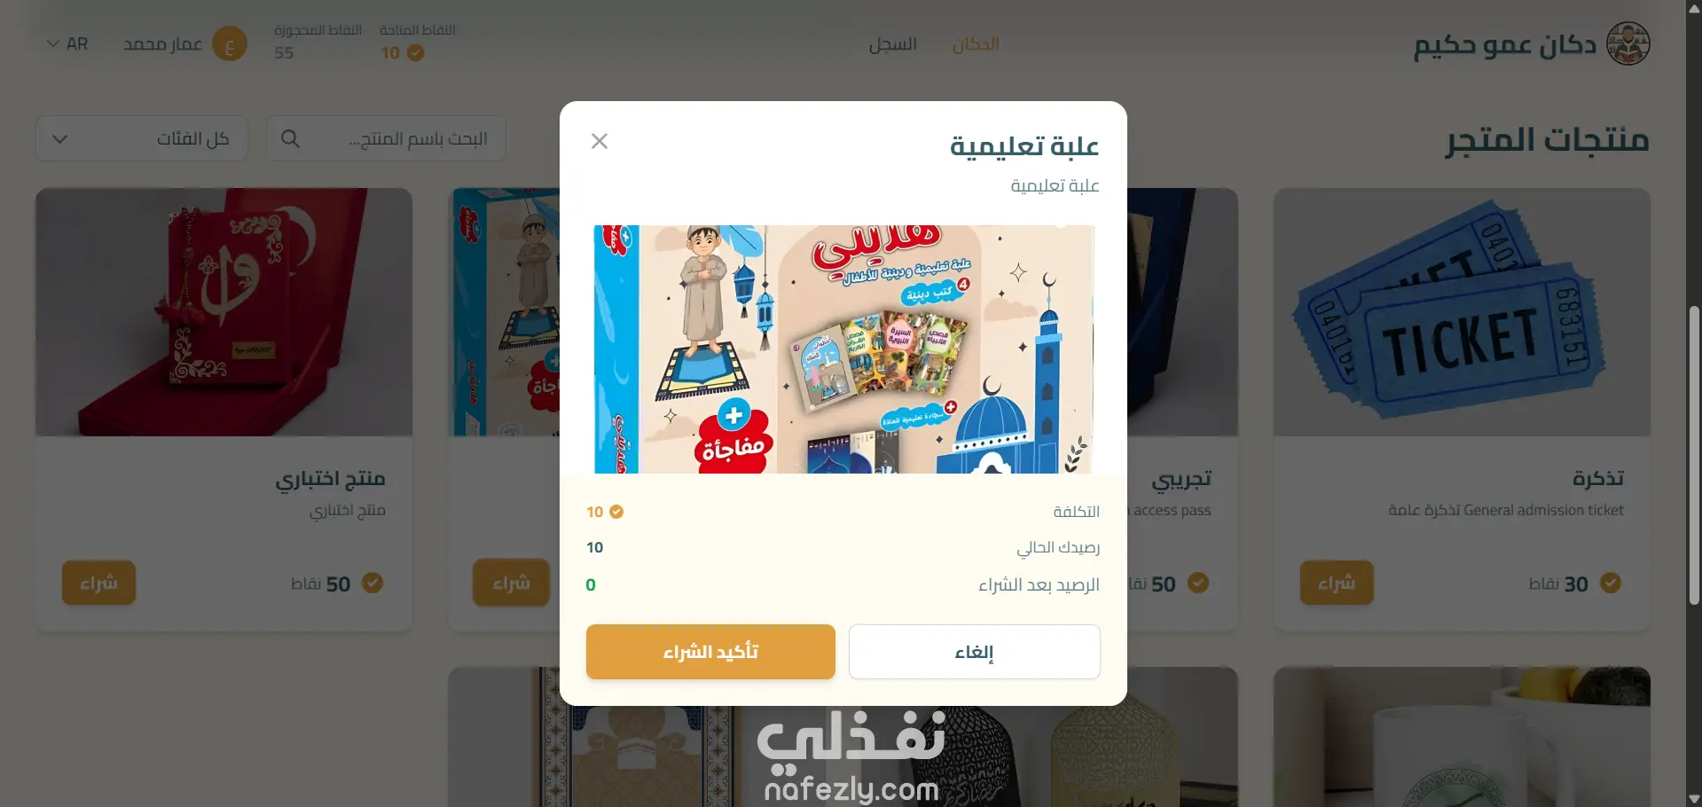Click the product search input field
The image size is (1702, 807).
386,139
